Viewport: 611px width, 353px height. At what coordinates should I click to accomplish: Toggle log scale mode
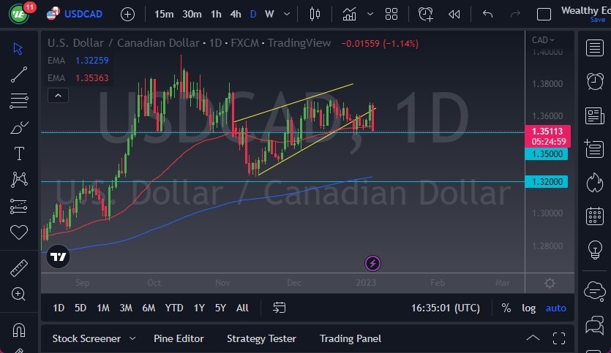point(528,308)
